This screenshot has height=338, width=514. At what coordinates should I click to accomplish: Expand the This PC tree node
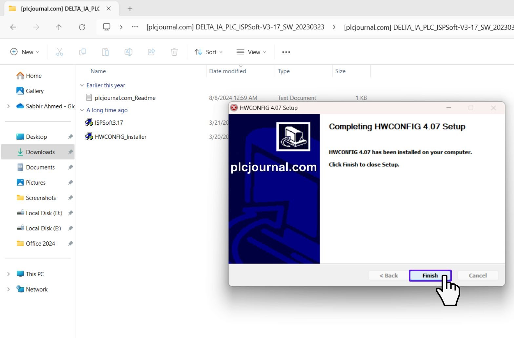pos(9,274)
